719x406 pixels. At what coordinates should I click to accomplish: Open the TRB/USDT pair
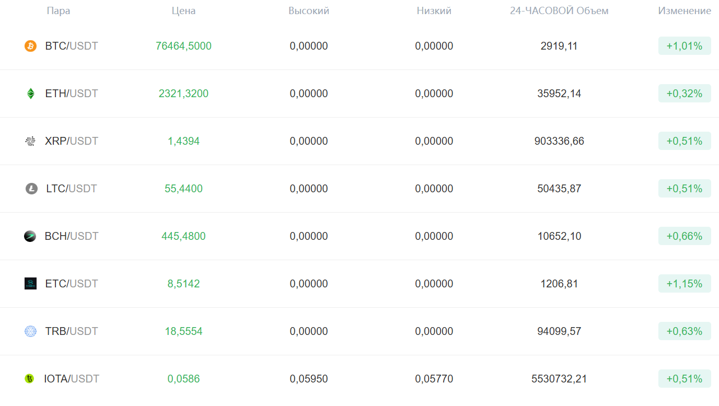pyautogui.click(x=72, y=331)
